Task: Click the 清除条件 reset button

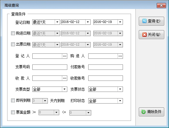Action: tap(151, 112)
